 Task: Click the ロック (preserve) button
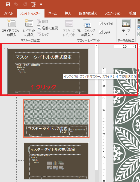43,34
